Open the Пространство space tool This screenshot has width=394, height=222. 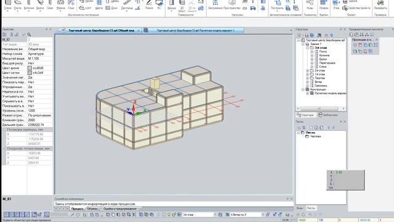[231, 5]
